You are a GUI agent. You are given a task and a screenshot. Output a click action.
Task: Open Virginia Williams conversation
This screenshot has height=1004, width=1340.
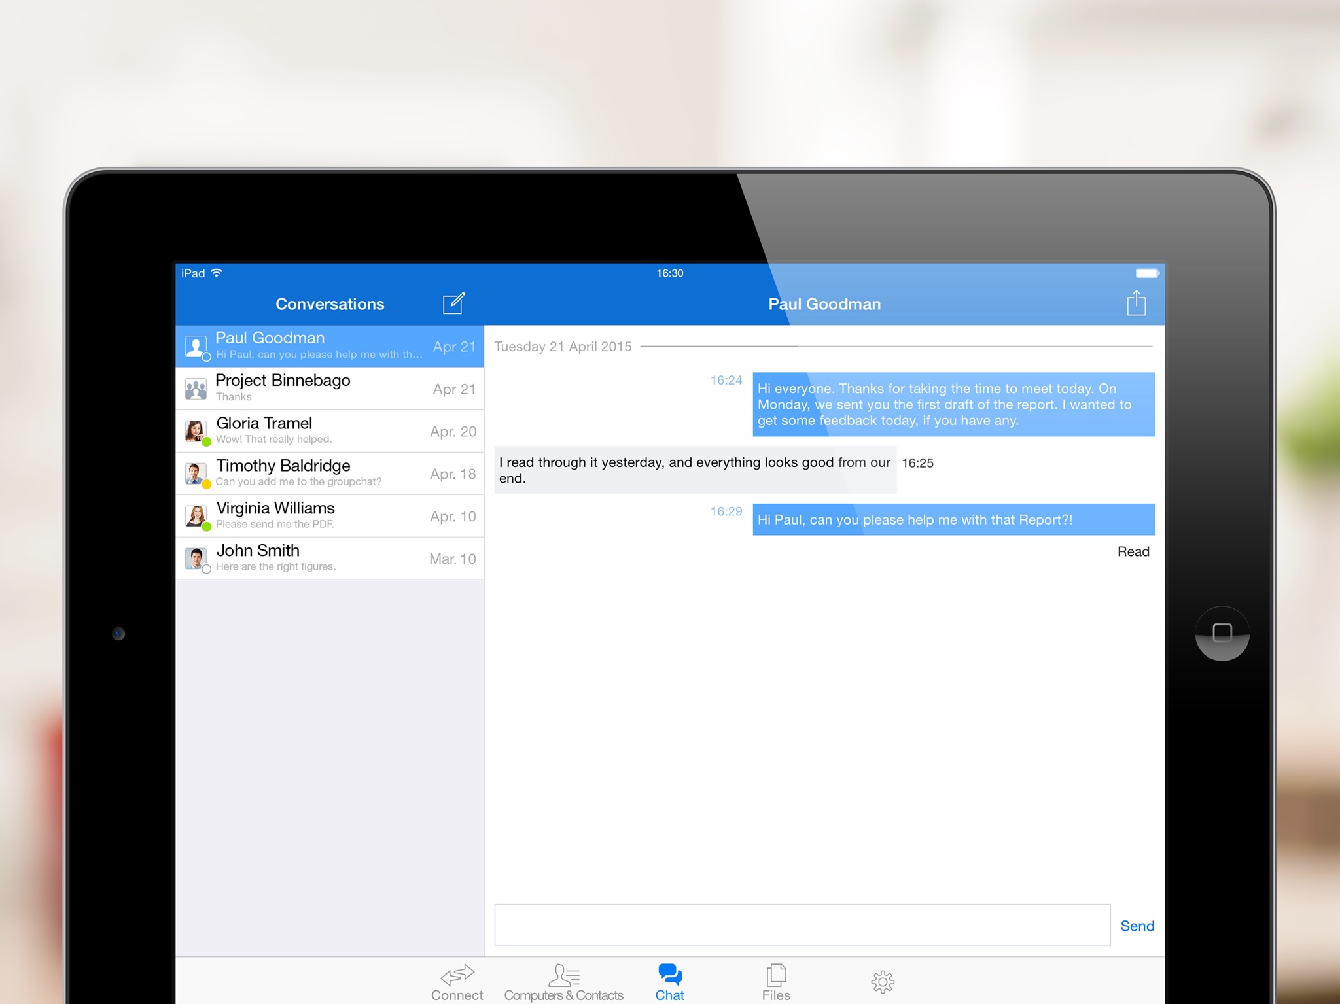point(330,516)
